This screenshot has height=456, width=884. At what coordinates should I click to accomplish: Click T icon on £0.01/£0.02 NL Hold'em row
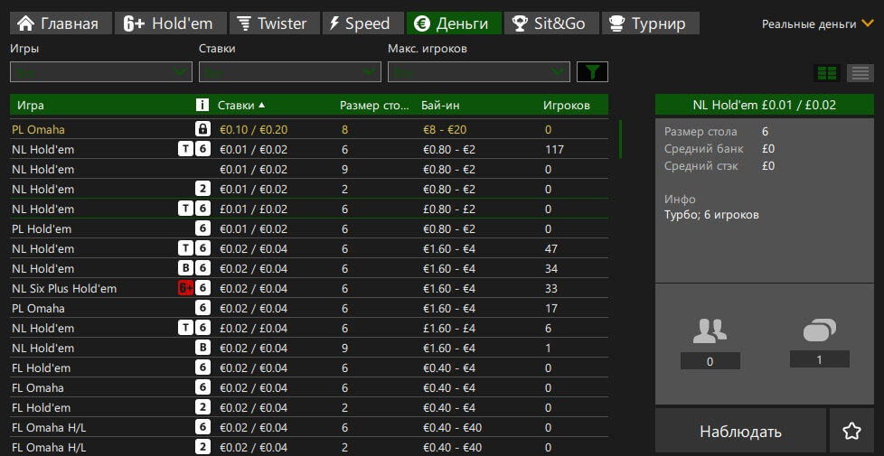pyautogui.click(x=185, y=209)
